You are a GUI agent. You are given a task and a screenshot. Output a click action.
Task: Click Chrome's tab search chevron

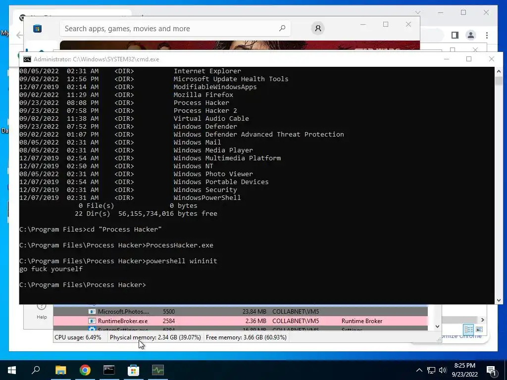pos(418,12)
